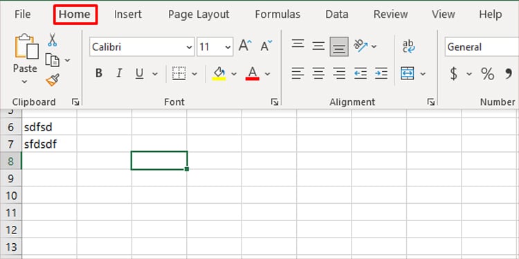Viewport: 519px width, 259px height.
Task: Toggle Bold formatting
Action: (99, 73)
